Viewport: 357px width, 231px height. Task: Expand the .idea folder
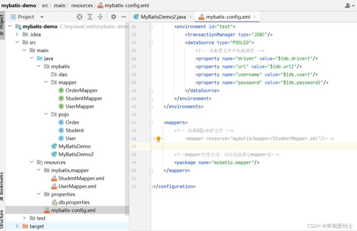point(17,34)
